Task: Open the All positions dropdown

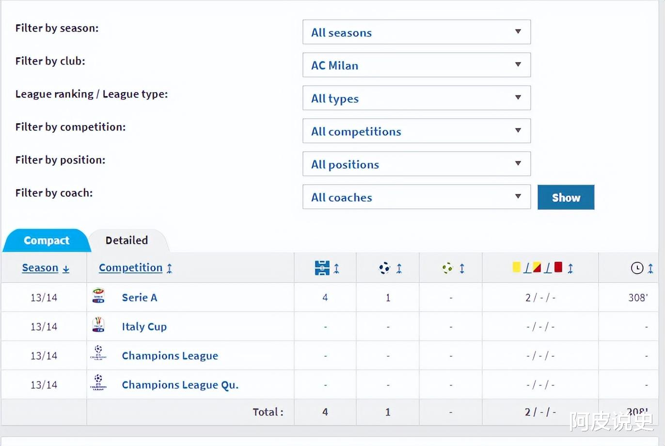Action: (416, 164)
